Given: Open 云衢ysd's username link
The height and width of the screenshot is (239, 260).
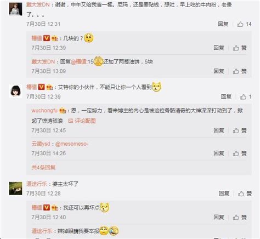Looking at the screenshot, I should coord(41,144).
